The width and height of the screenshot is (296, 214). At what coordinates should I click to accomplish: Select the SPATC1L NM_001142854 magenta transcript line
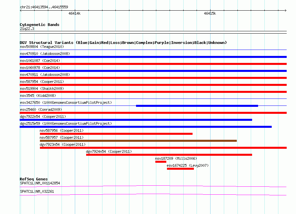(153, 186)
